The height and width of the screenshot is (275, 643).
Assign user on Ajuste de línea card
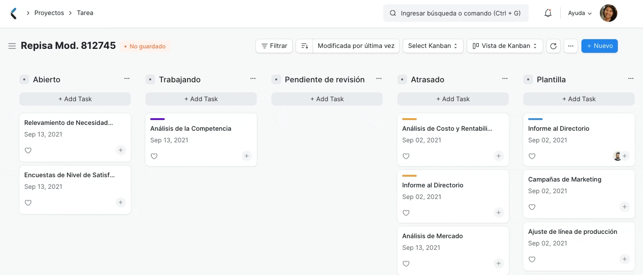625,259
